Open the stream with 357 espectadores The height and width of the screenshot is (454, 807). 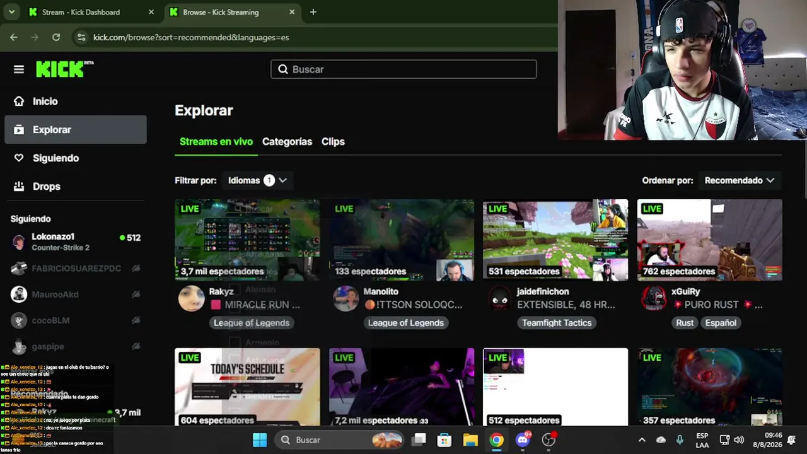tap(710, 387)
